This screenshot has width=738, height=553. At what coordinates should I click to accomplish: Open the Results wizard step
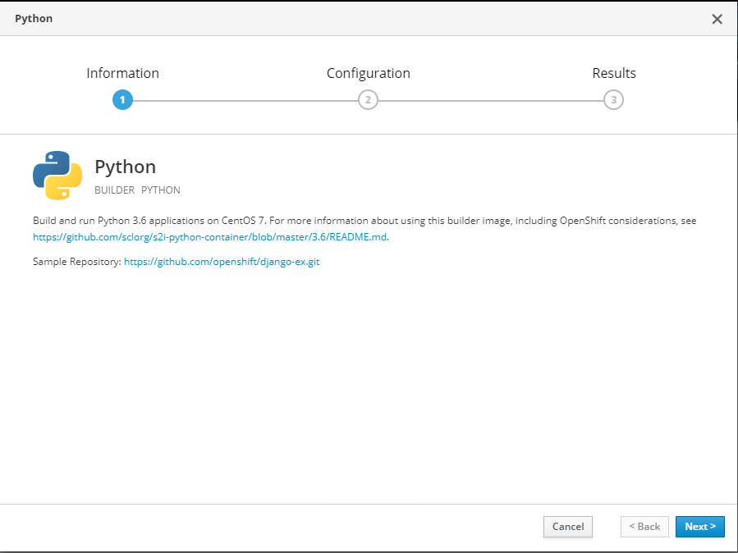click(613, 73)
